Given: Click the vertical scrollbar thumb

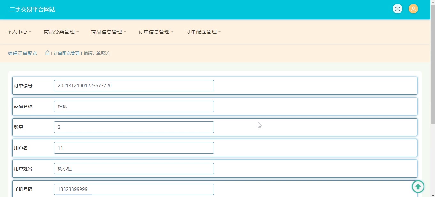Looking at the screenshot, I should click(433, 64).
